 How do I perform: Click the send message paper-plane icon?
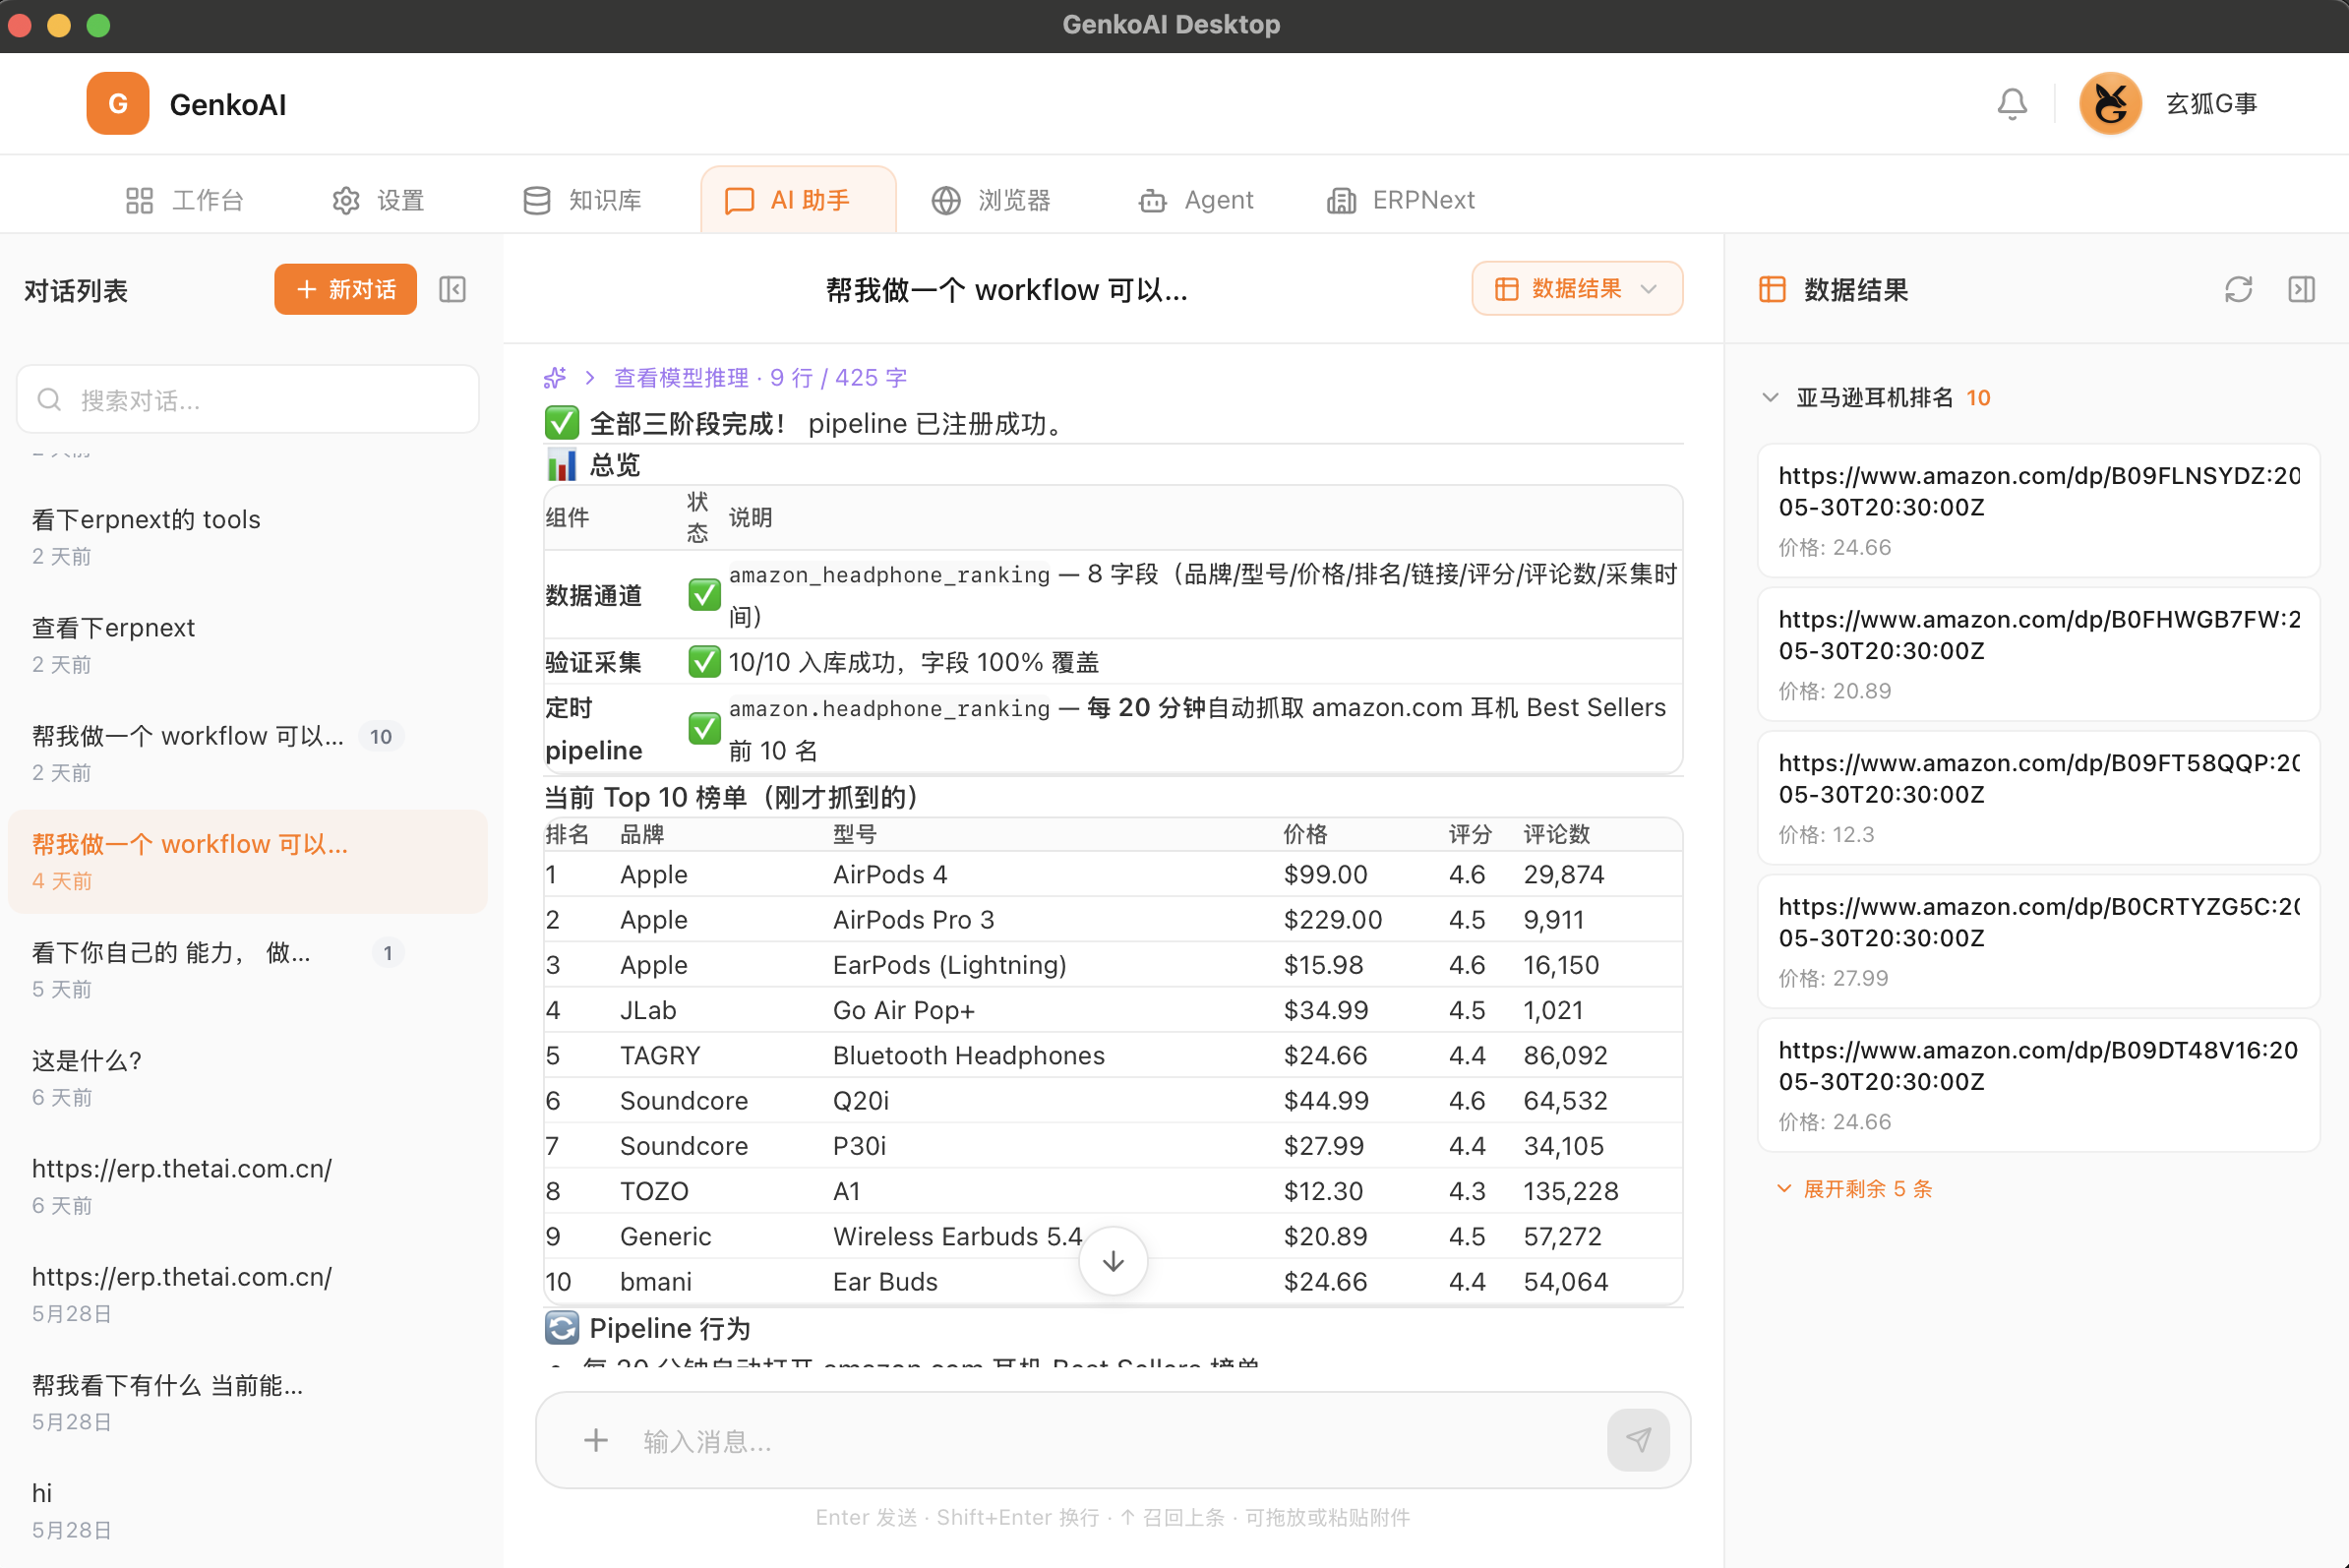(1638, 1440)
